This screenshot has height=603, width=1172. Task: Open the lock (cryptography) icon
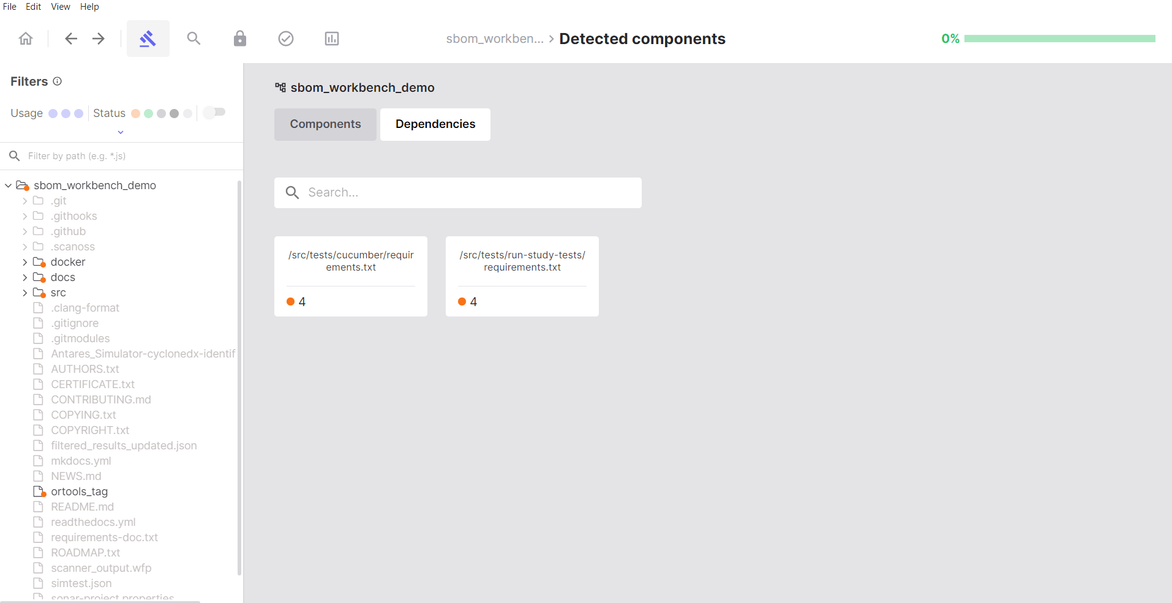coord(240,39)
